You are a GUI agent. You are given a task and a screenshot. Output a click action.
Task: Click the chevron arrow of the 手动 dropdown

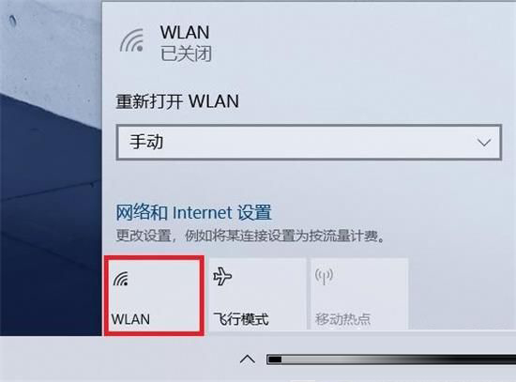point(484,143)
